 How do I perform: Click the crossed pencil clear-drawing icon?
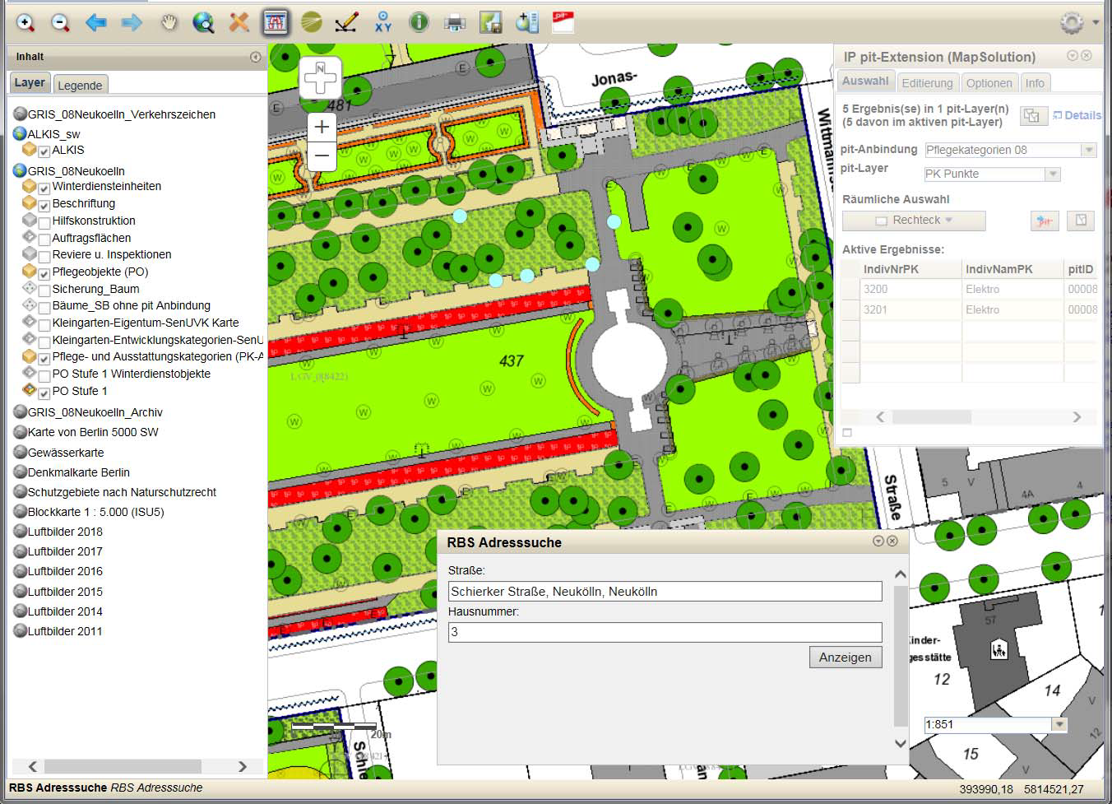coord(239,22)
